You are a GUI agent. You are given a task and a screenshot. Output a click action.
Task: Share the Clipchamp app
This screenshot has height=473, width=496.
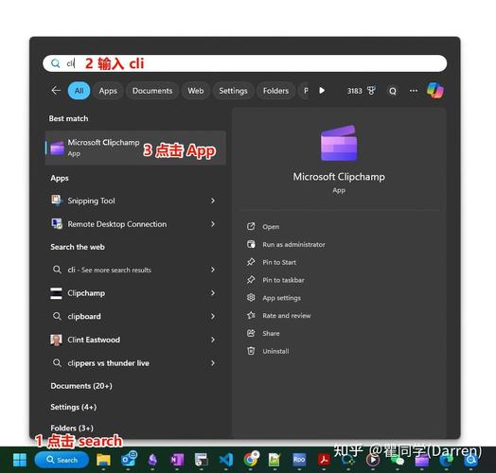[x=263, y=333]
